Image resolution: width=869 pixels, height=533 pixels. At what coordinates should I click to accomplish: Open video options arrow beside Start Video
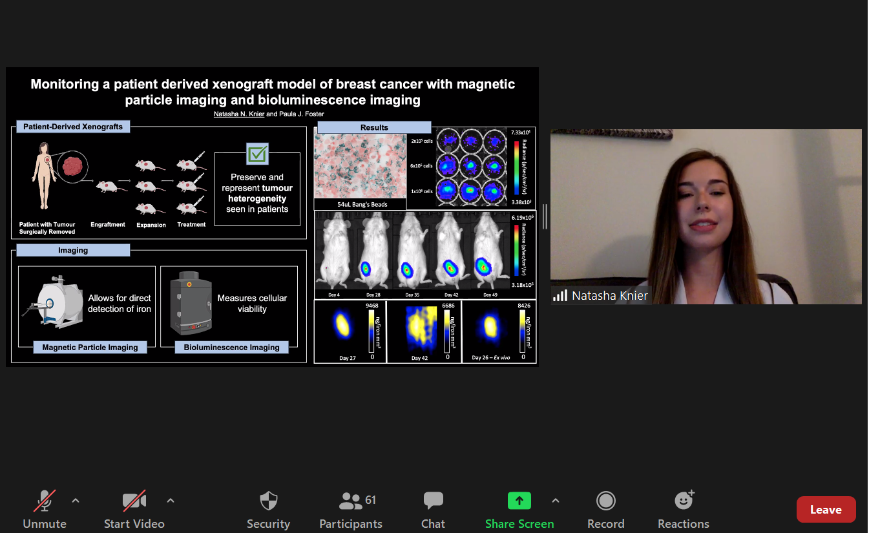[x=171, y=501]
